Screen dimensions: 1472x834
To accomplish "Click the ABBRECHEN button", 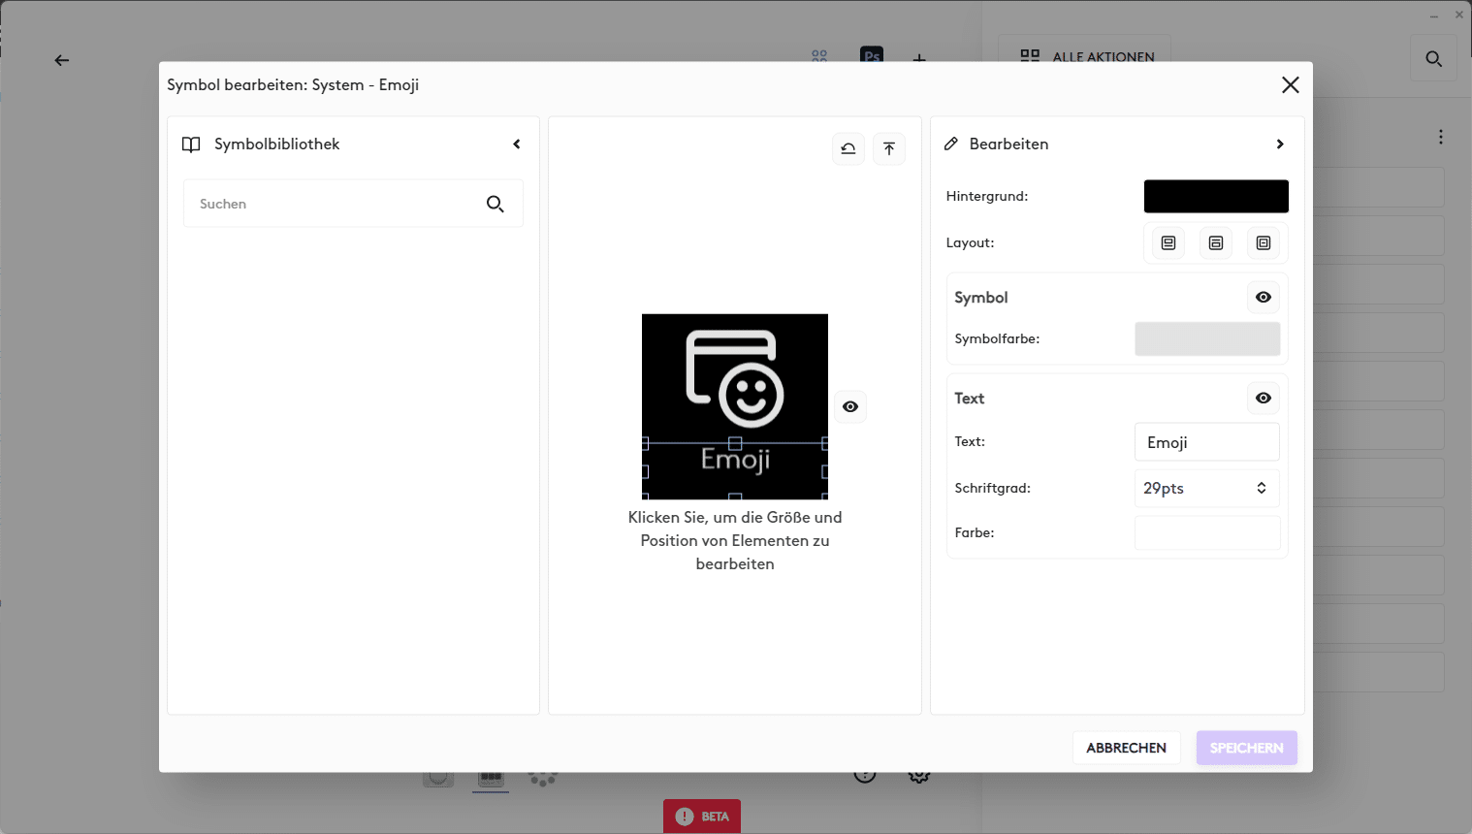I will coord(1126,748).
